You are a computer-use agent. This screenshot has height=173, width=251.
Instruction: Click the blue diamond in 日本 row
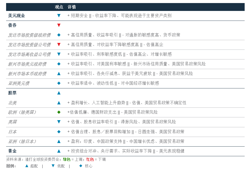[59, 132]
